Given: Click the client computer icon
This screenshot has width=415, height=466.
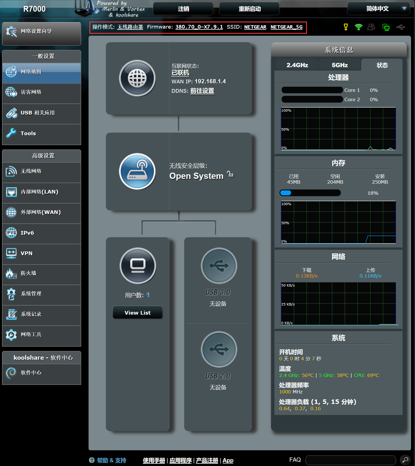Looking at the screenshot, I should click(138, 266).
